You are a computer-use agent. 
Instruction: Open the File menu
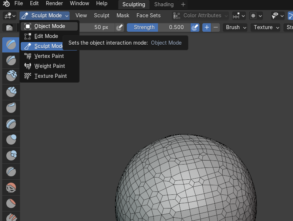(x=18, y=3)
